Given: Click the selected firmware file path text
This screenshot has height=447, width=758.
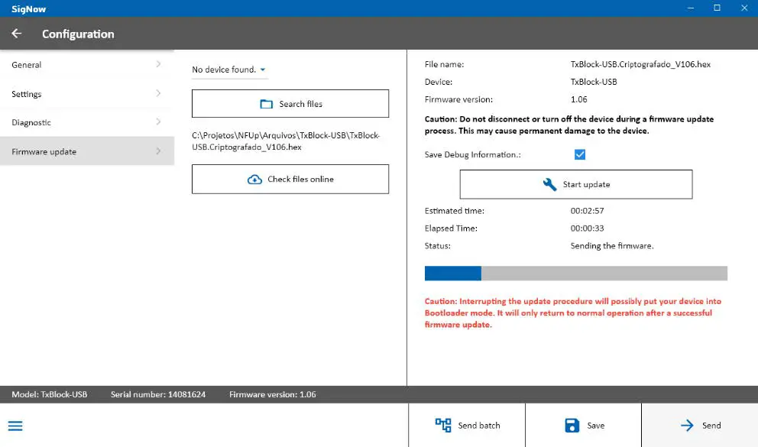Looking at the screenshot, I should coord(286,141).
